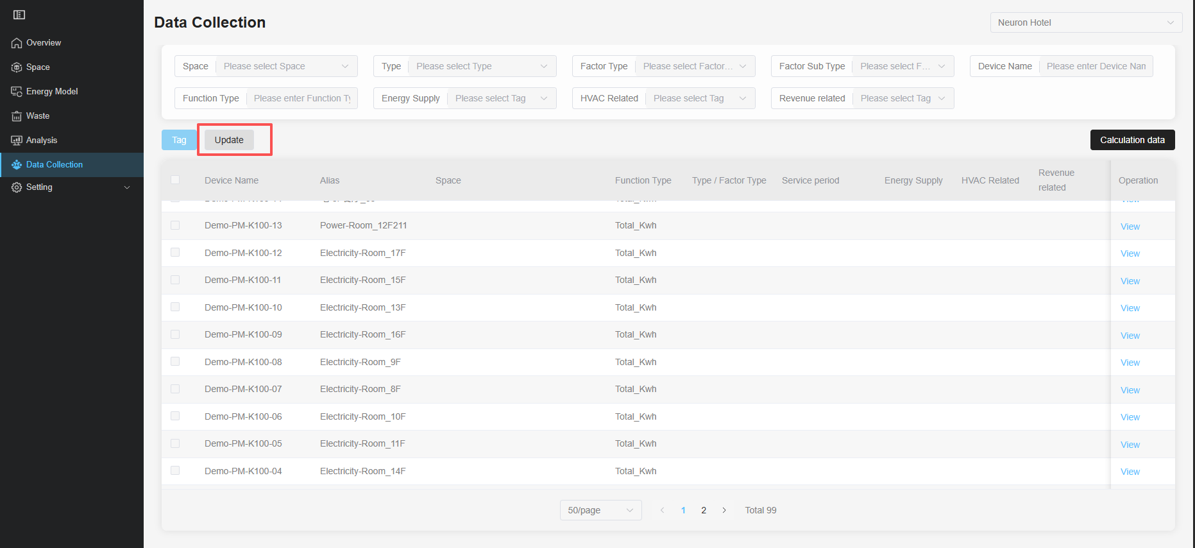Click the Setting gear icon

pyautogui.click(x=17, y=187)
